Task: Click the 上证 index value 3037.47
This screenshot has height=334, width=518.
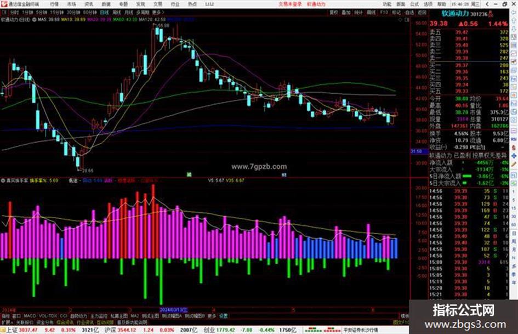Action: pos(29,330)
